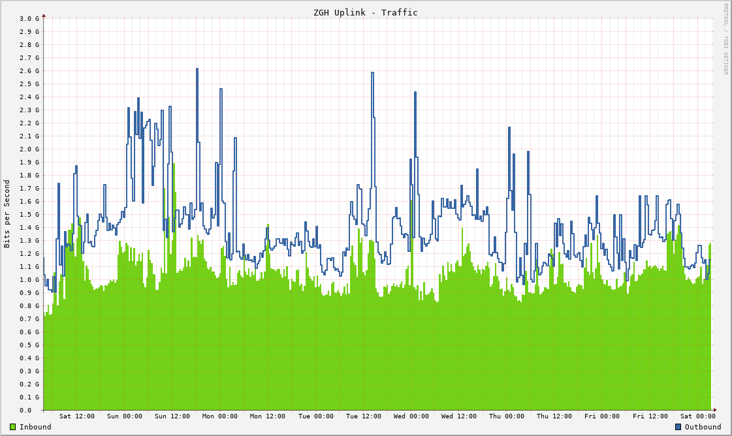This screenshot has width=732, height=436.
Task: Click the '3.0 G' y-axis value
Action: (x=29, y=19)
